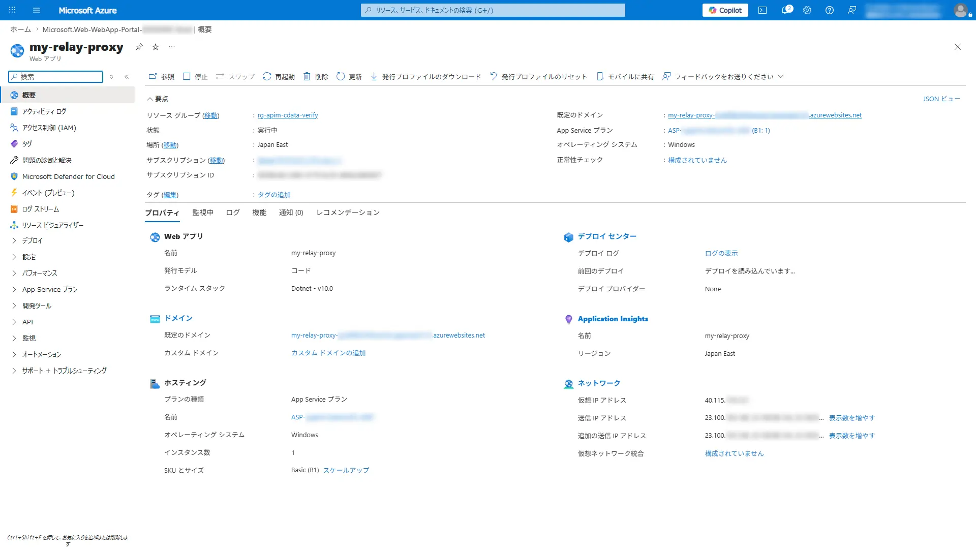The image size is (976, 549).
Task: Select アクティビティ ログ in sidebar
Action: click(67, 111)
